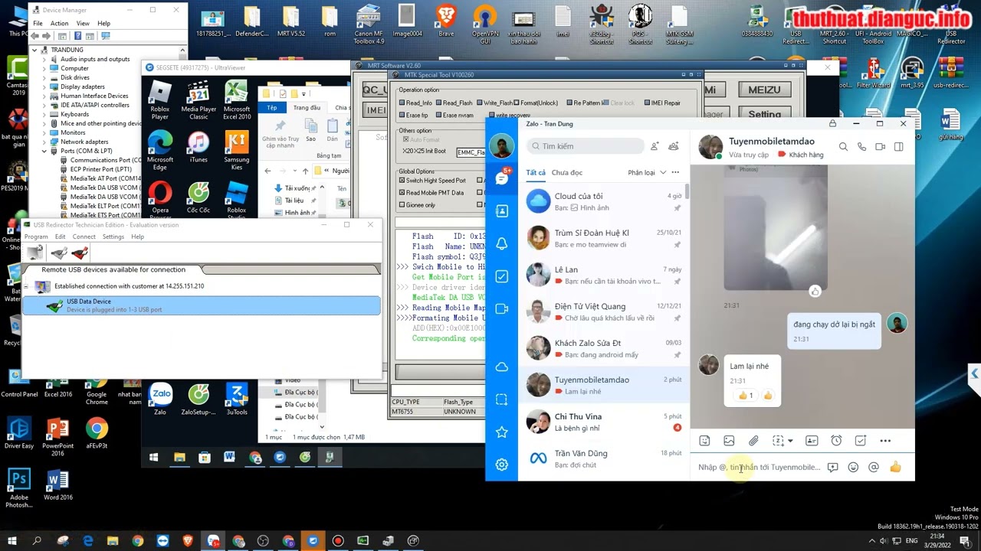Send contact card icon in chat toolbar
This screenshot has height=551, width=981.
812,441
